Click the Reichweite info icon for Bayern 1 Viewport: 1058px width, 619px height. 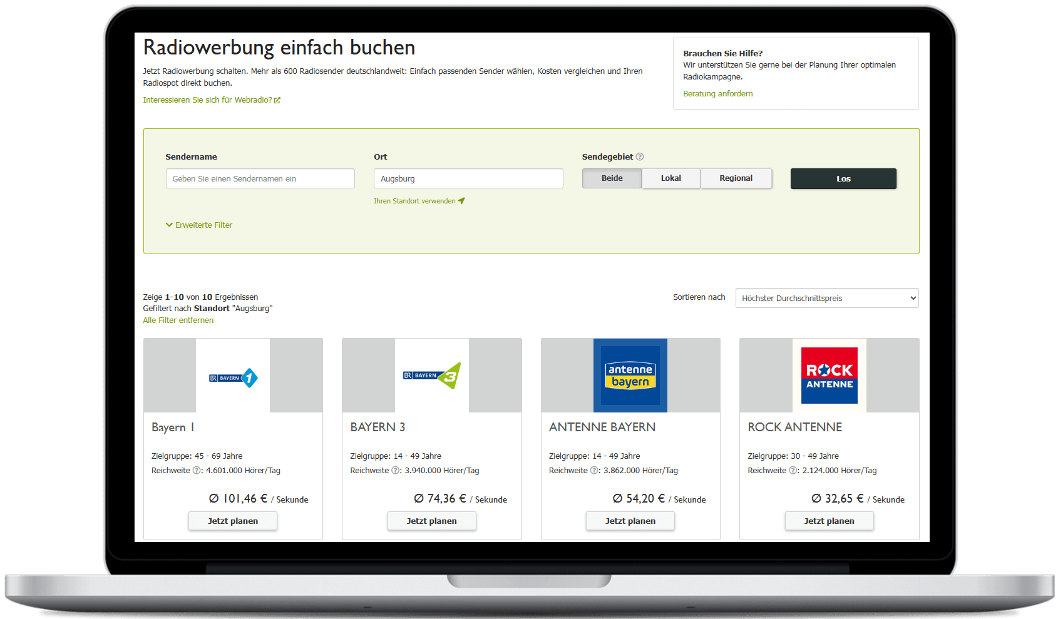(196, 471)
